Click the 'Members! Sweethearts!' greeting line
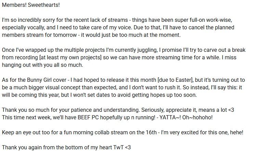255x151 pixels. (31, 5)
